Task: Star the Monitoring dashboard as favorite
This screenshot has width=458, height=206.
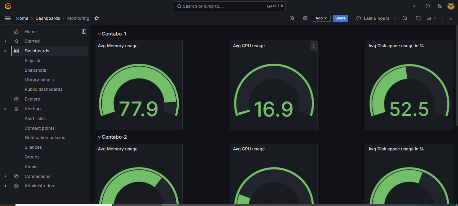Action: (x=97, y=18)
